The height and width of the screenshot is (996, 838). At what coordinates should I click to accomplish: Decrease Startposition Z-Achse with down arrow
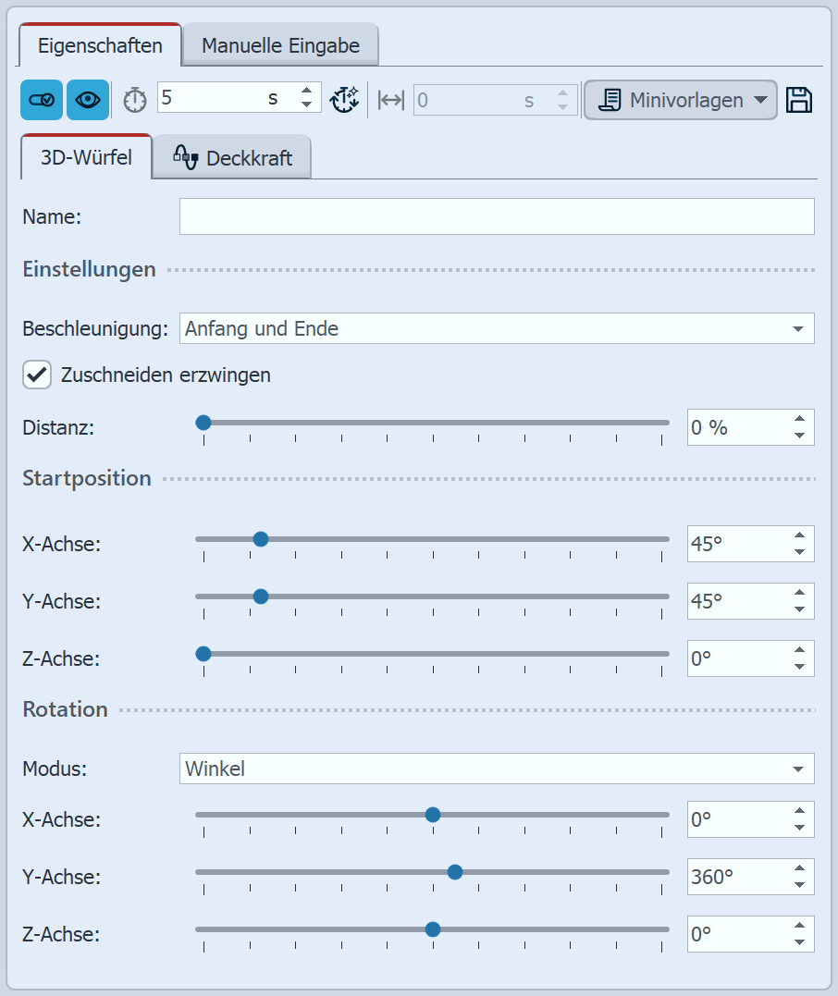(x=799, y=667)
